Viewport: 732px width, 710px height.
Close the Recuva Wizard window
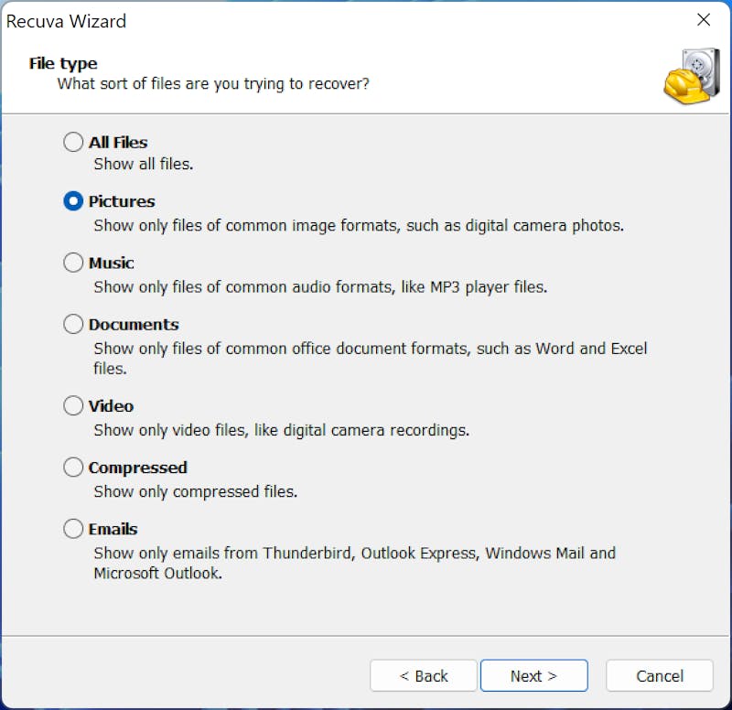tap(704, 19)
